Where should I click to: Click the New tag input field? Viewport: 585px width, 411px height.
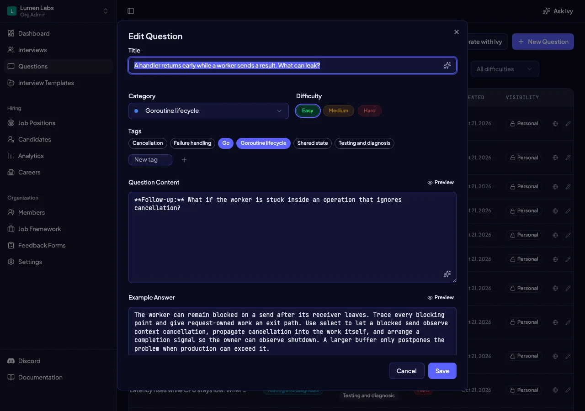(150, 160)
